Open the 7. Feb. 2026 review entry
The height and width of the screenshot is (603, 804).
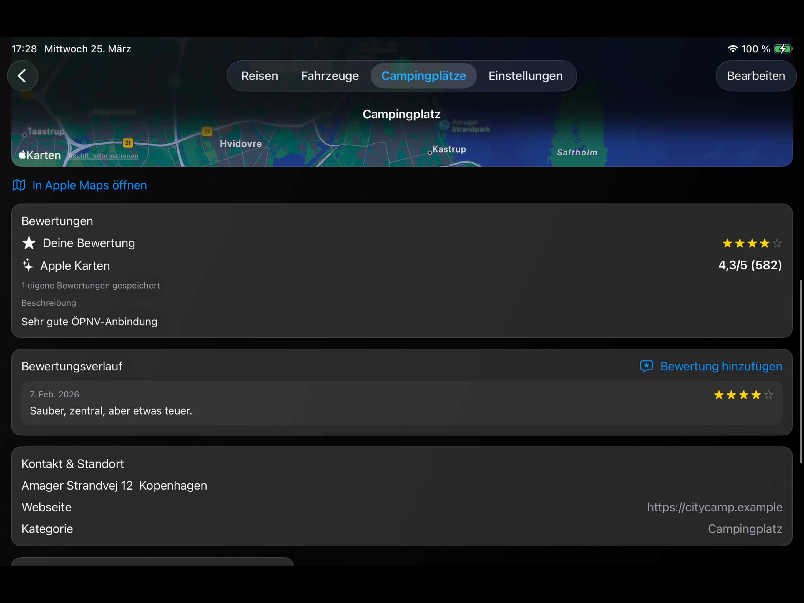click(402, 403)
